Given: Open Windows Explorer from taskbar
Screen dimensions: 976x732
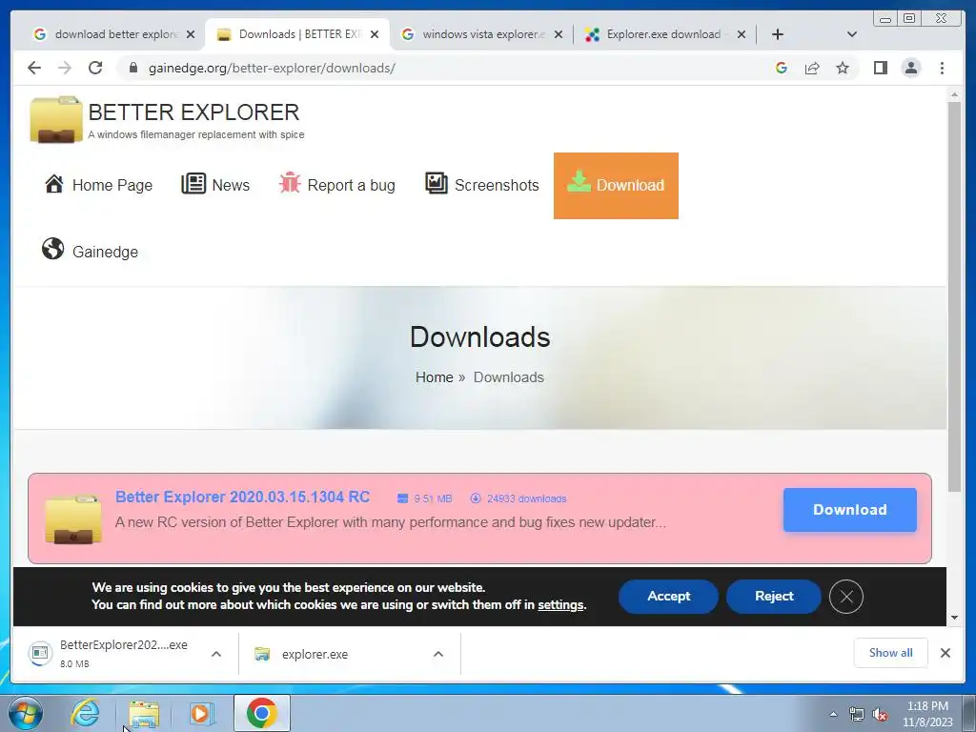Looking at the screenshot, I should tap(144, 714).
